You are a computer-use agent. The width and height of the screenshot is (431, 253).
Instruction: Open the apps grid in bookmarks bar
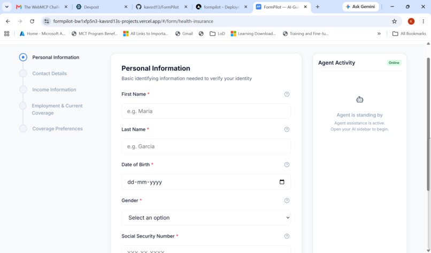(x=7, y=34)
